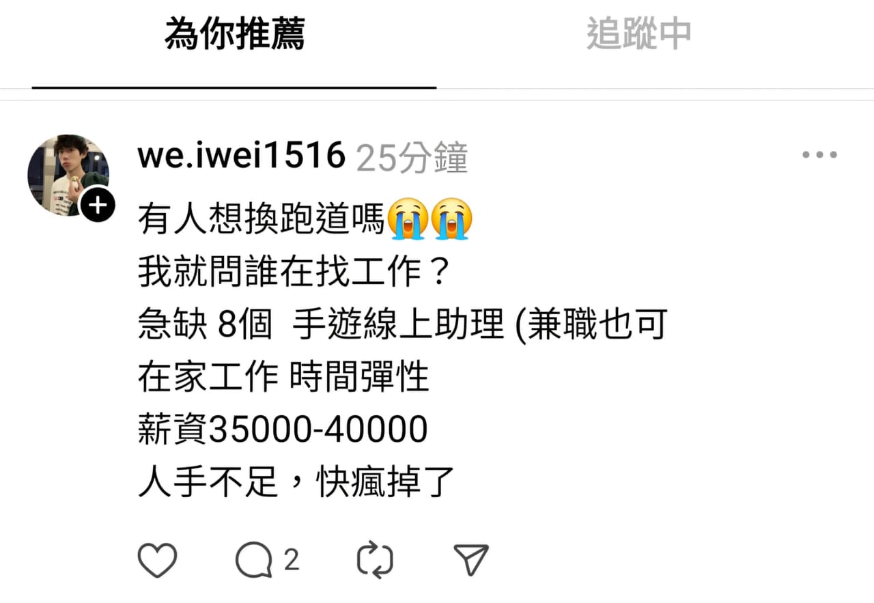Click the line 在家工作 時間彈性
Screen dimensions: 874x603
pyautogui.click(x=283, y=377)
